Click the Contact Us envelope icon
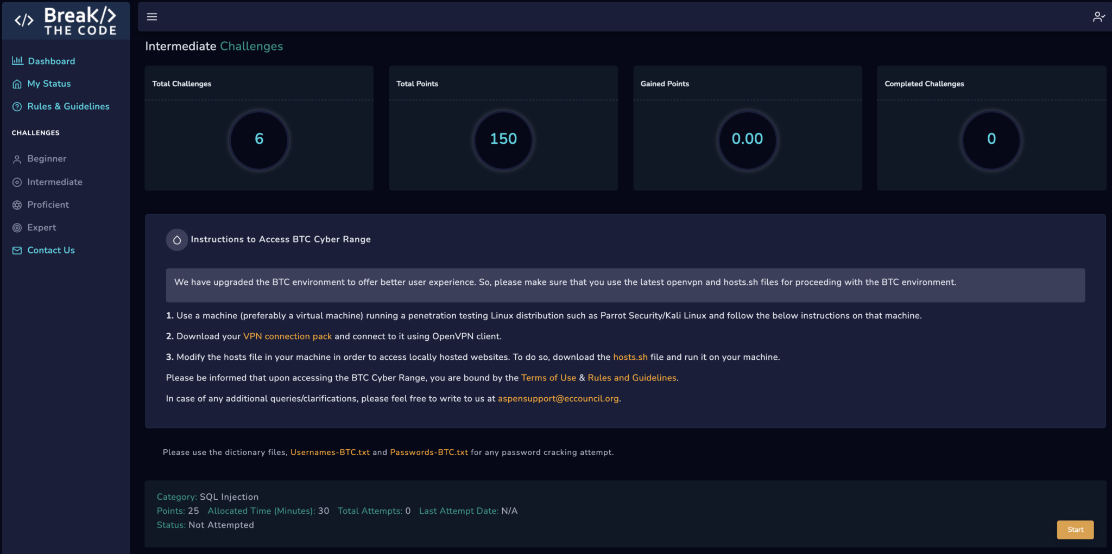The height and width of the screenshot is (554, 1112). (x=17, y=250)
